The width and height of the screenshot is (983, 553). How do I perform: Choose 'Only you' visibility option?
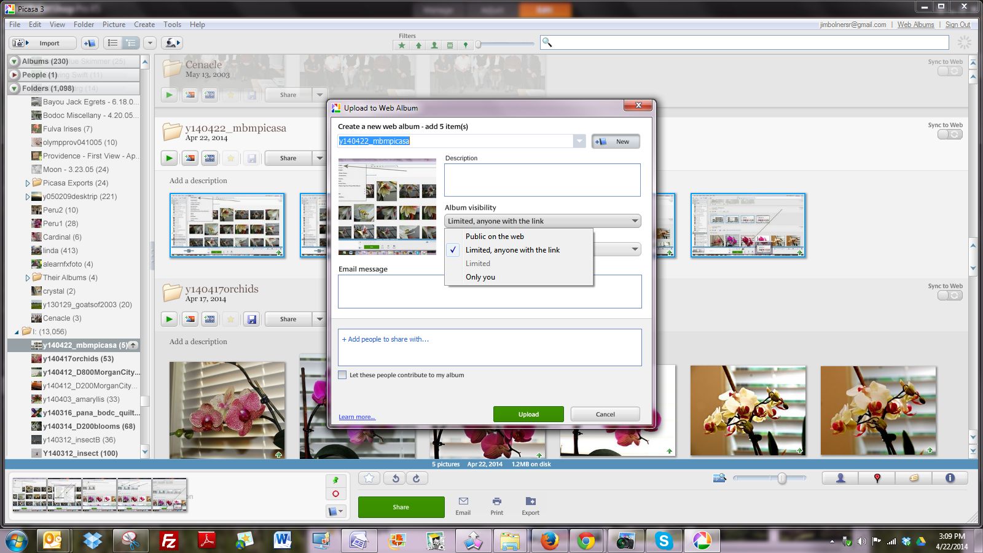click(519, 277)
